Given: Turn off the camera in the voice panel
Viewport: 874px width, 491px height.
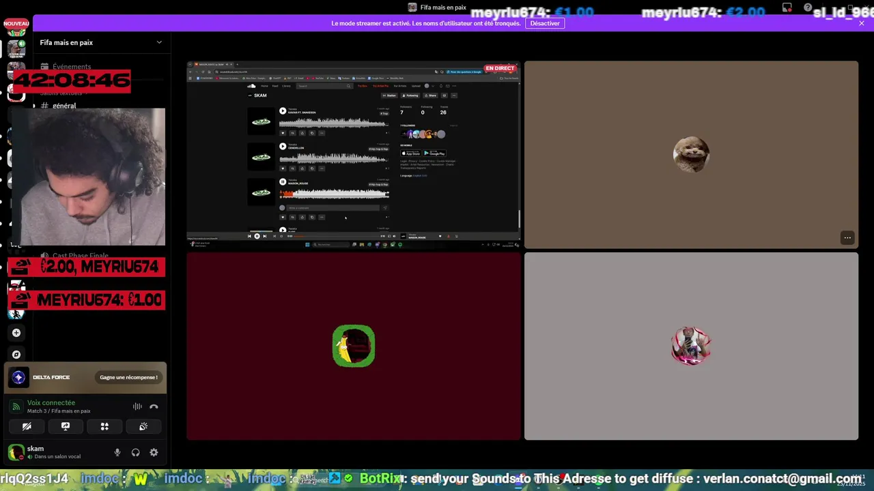Looking at the screenshot, I should [x=27, y=426].
